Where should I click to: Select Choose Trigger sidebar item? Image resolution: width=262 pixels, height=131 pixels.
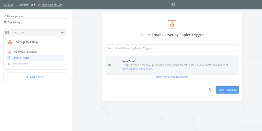35,58
